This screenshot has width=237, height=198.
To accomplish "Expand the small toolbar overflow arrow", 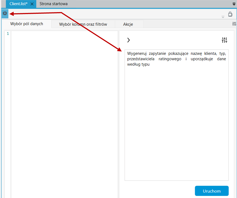I will [x=223, y=17].
